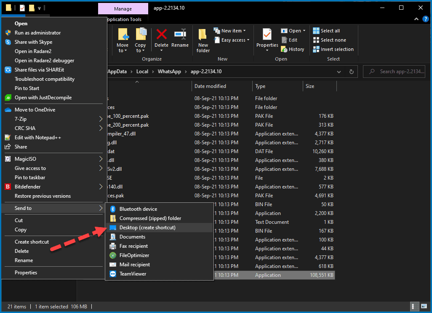The image size is (432, 313).
Task: Click Properties in context menu
Action: tap(54, 273)
